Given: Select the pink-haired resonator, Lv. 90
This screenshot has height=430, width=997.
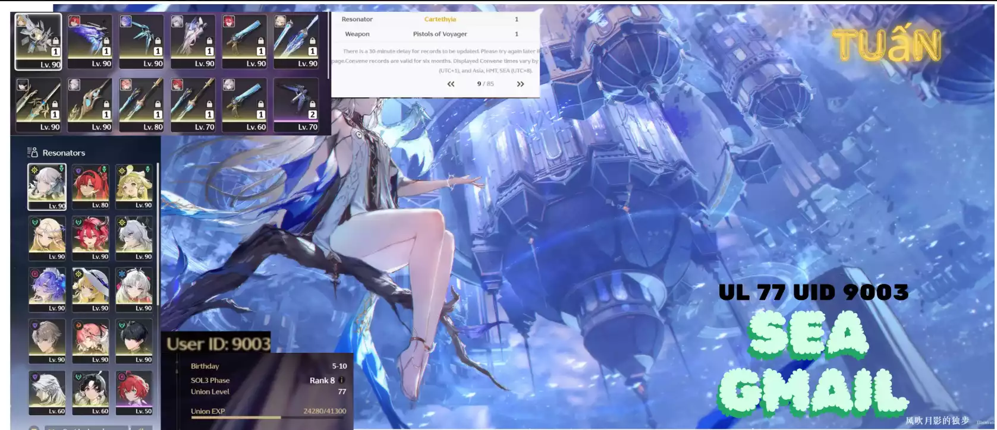Looking at the screenshot, I should pyautogui.click(x=90, y=342).
